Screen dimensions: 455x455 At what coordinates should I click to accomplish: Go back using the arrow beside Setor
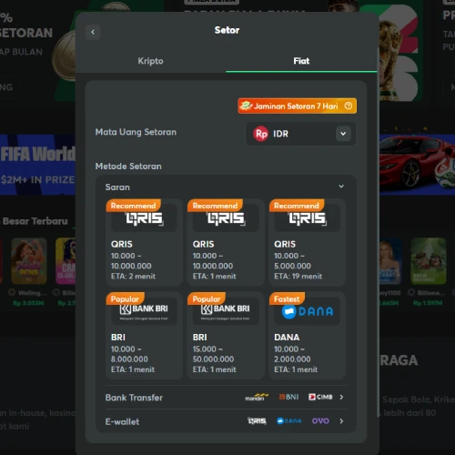click(93, 32)
